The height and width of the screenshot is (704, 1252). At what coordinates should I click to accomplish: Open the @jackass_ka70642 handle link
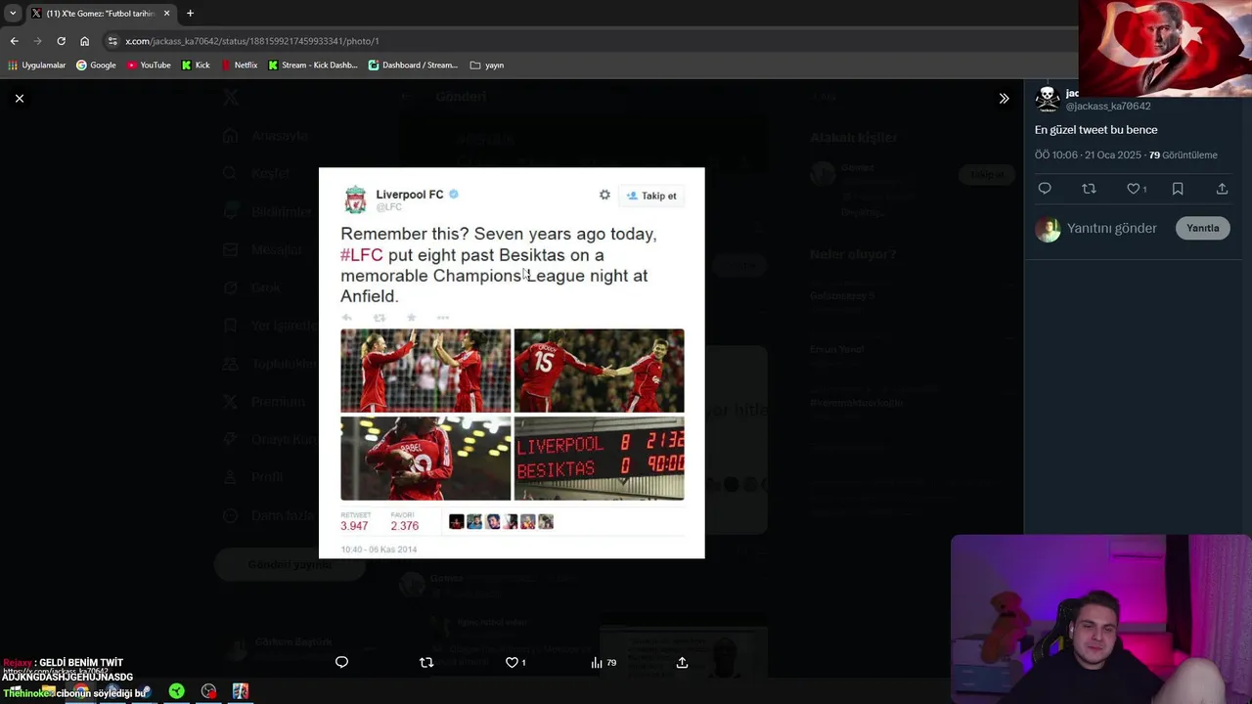pyautogui.click(x=1108, y=106)
